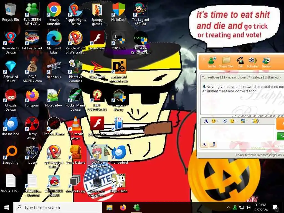Open the green Messenger taskbar icon
The height and width of the screenshot is (213, 284).
[x=137, y=207]
